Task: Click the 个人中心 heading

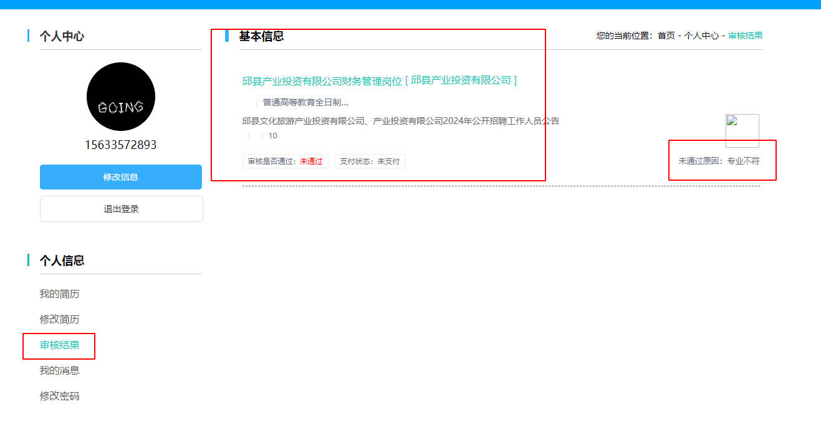Action: [62, 36]
